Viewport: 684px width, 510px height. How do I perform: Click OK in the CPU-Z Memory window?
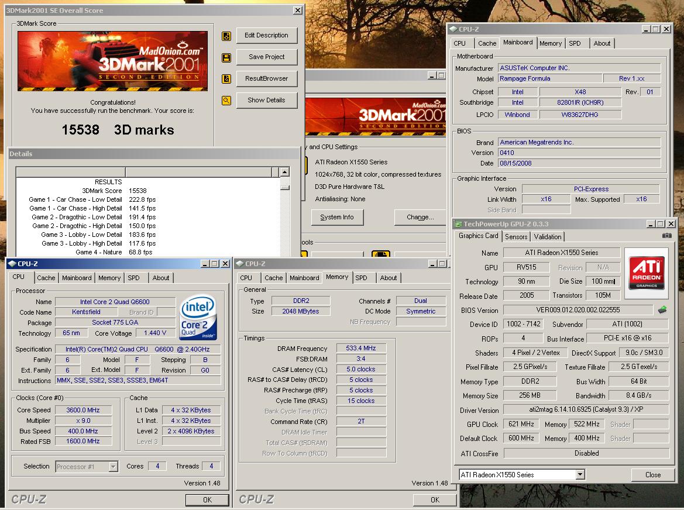point(435,500)
